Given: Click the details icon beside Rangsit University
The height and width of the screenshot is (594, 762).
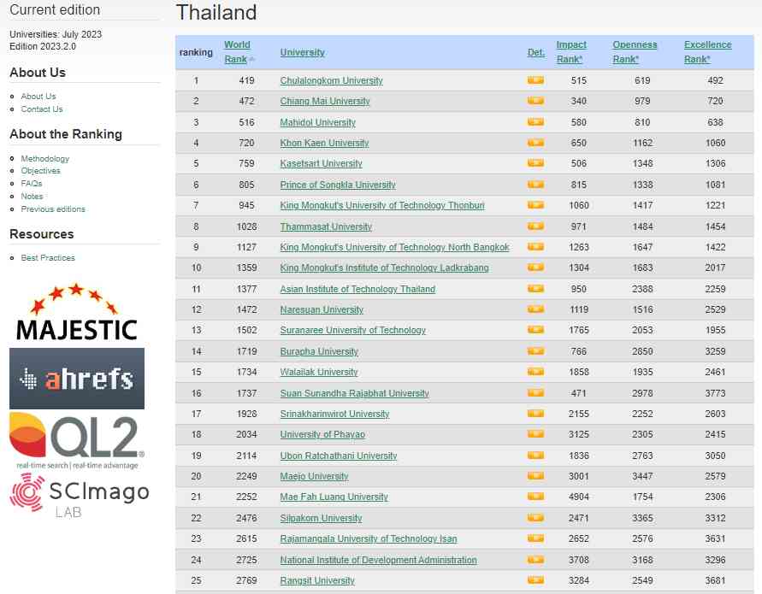Looking at the screenshot, I should pyautogui.click(x=535, y=580).
